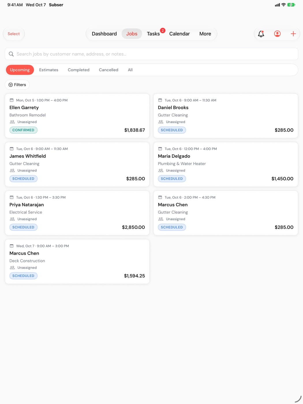This screenshot has width=303, height=404.
Task: Click the cellular signal bars icon
Action: (x=277, y=5)
